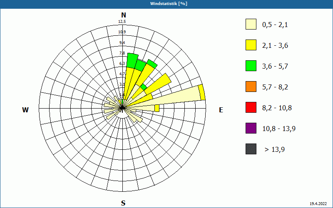Click the green 3,6 - 5,7 legend swatch

point(251,66)
